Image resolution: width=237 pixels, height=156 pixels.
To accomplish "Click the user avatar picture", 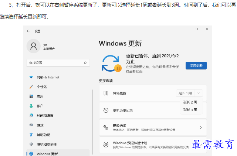I will pos(34,46).
